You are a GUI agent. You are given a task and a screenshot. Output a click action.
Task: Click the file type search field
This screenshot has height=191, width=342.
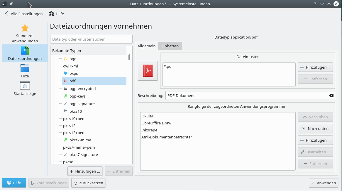(91, 39)
